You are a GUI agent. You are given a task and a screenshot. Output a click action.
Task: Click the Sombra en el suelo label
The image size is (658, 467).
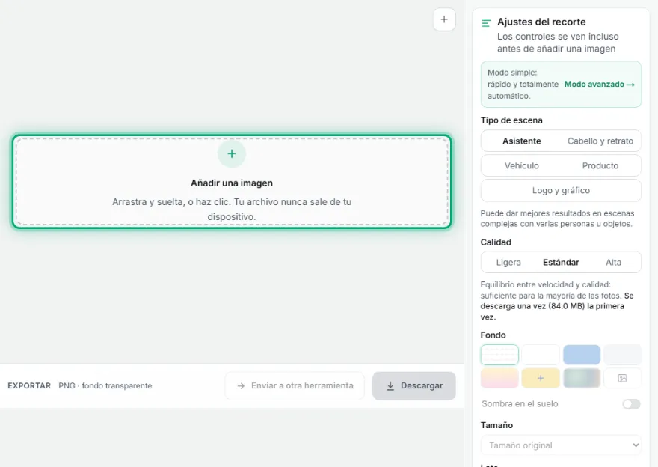coord(520,404)
